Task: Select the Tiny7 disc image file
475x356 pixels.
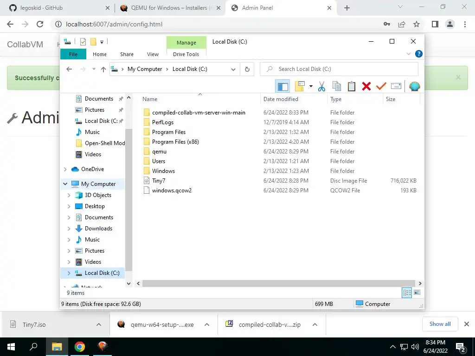Action: [159, 181]
